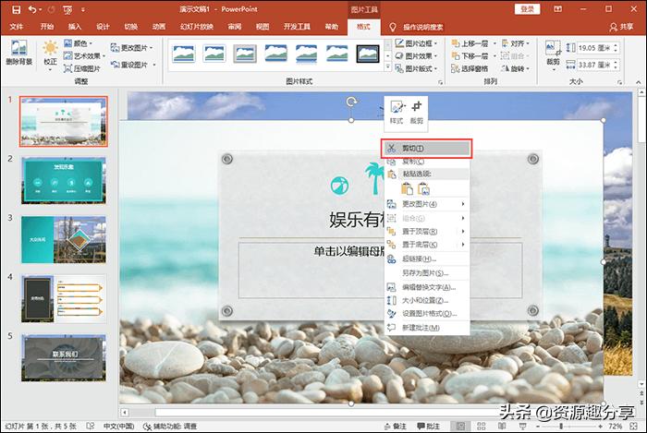The image size is (647, 433).
Task: Choose Cut (剪切) in context menu
Action: coord(427,149)
